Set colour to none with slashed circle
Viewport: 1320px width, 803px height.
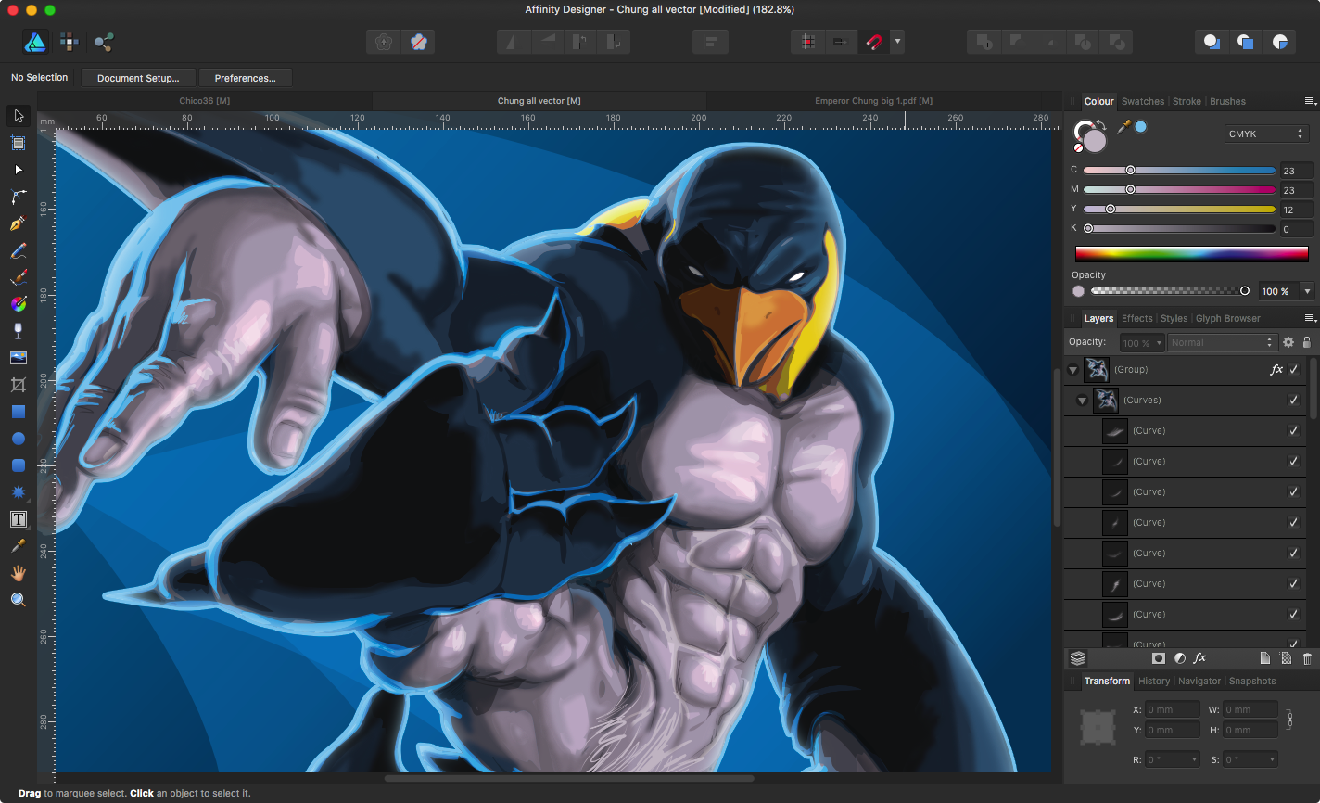point(1079,147)
